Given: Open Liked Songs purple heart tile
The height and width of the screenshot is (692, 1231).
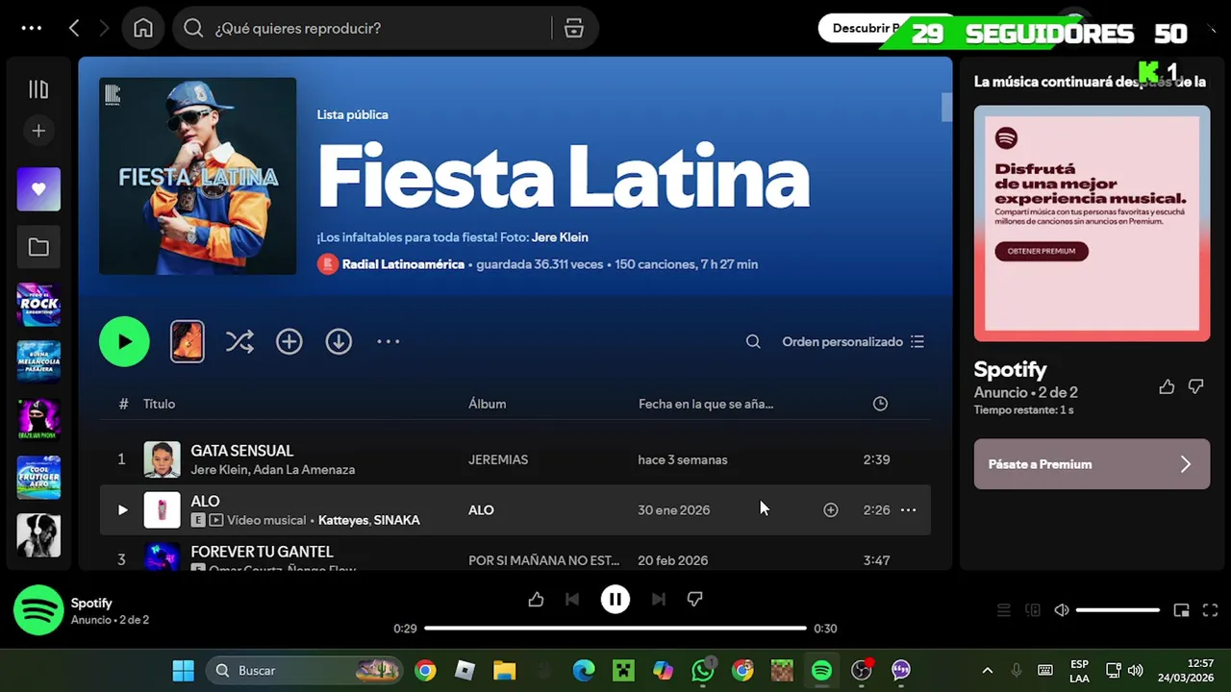Looking at the screenshot, I should 38,189.
